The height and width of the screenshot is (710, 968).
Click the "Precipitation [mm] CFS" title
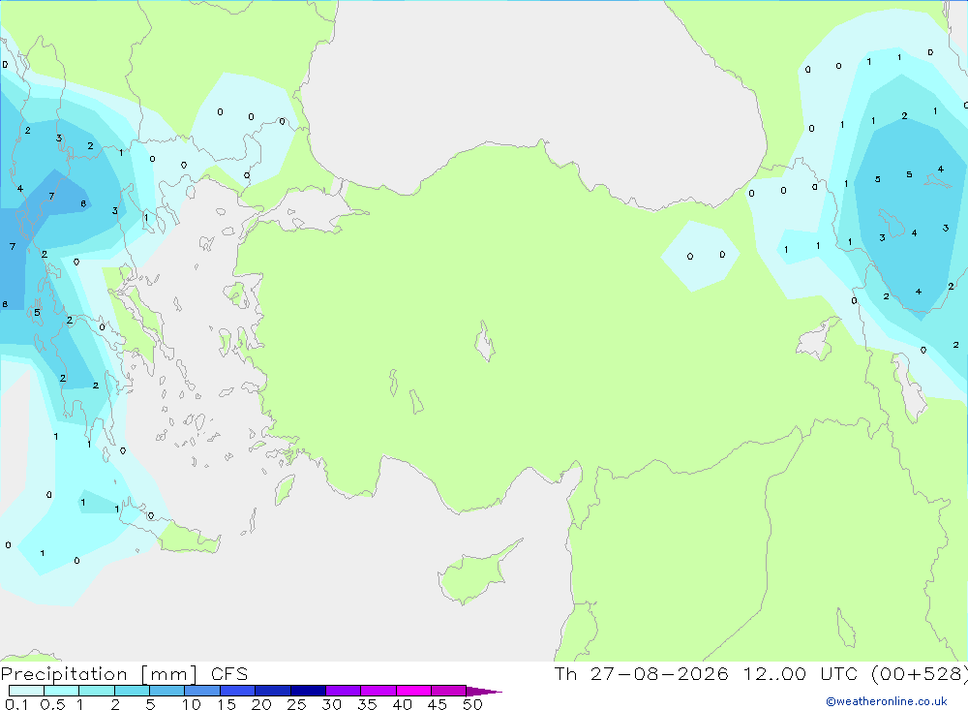pos(124,674)
